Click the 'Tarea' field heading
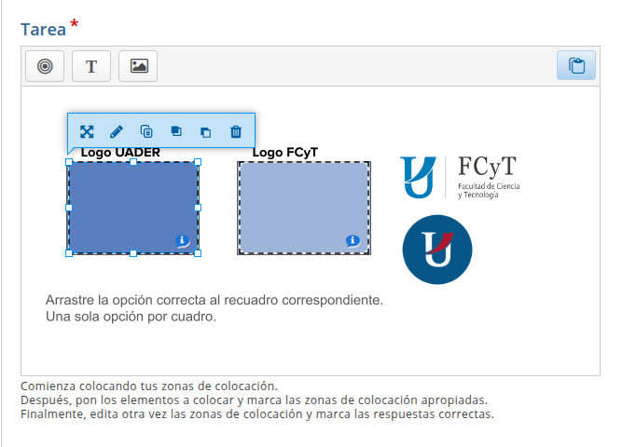The width and height of the screenshot is (636, 447). click(x=44, y=30)
